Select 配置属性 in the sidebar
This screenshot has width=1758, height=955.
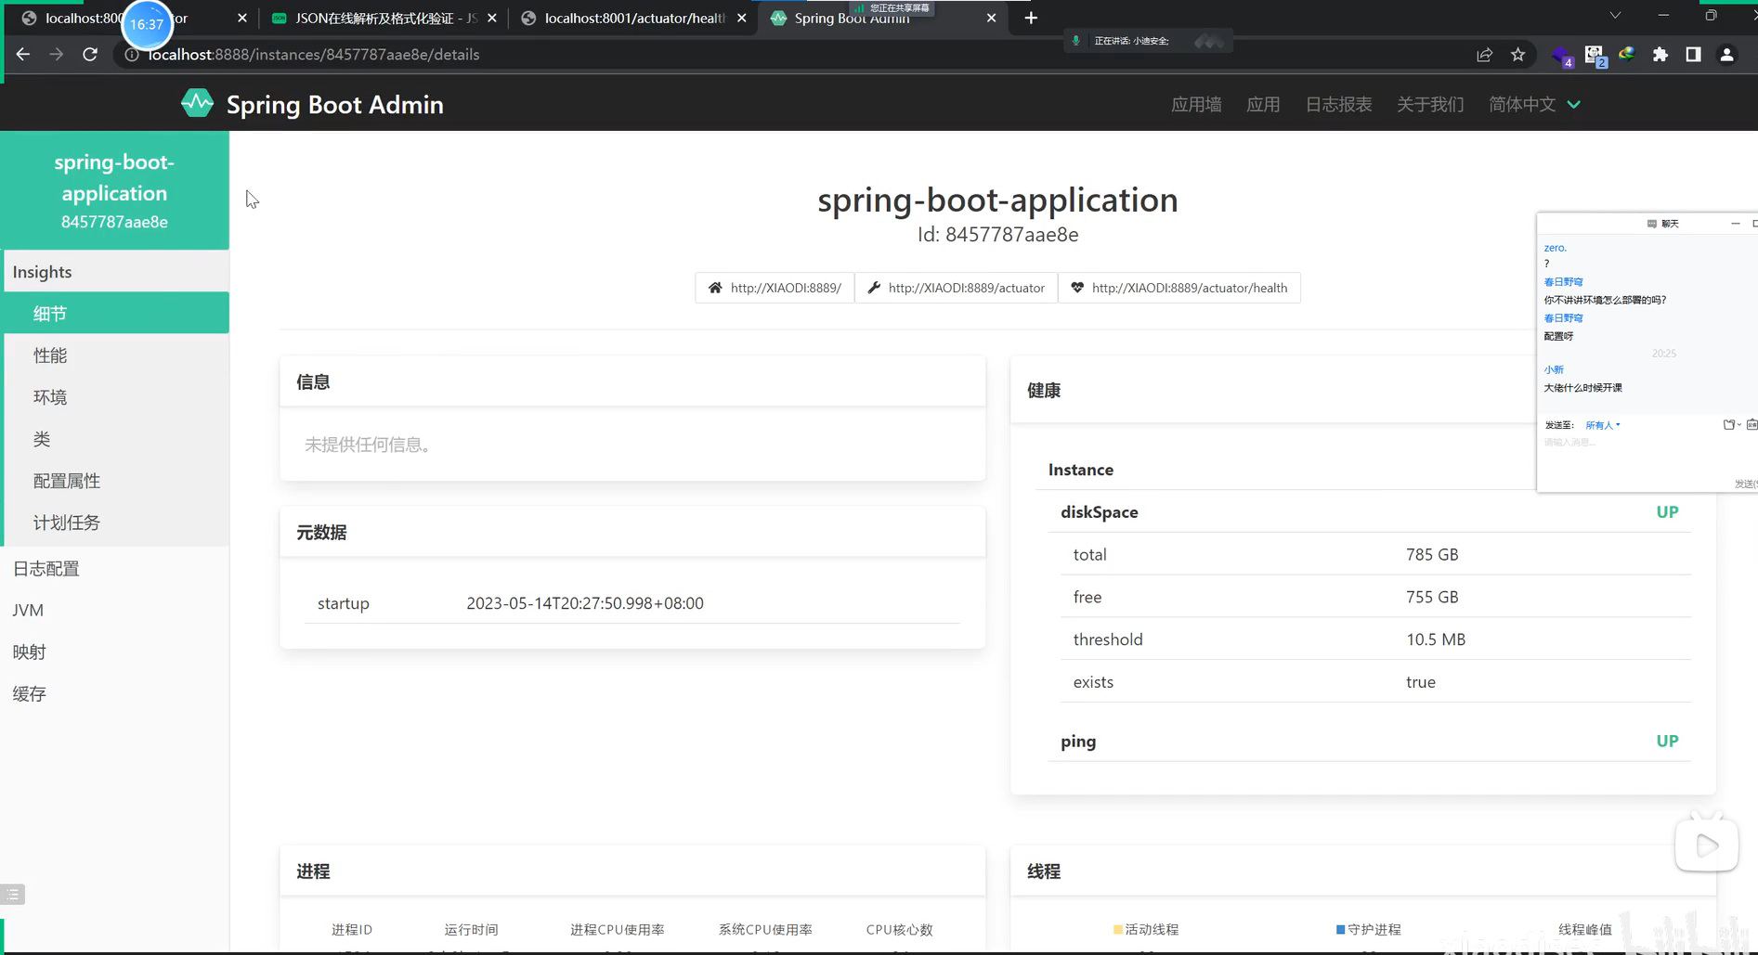tap(116, 481)
